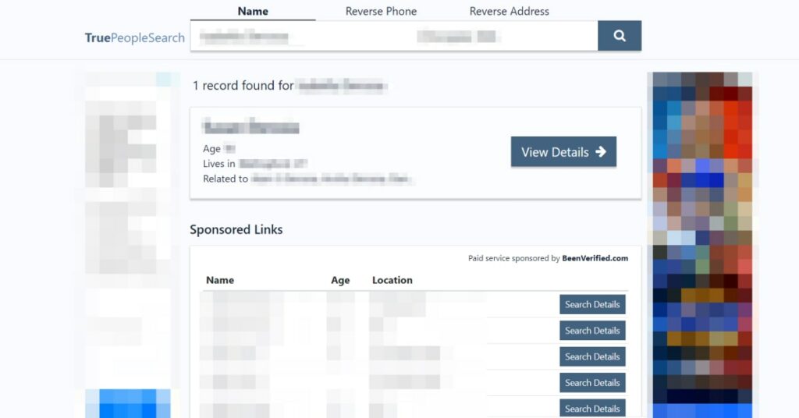Select the Name search tab
Screen dimensions: 799x418
[253, 11]
